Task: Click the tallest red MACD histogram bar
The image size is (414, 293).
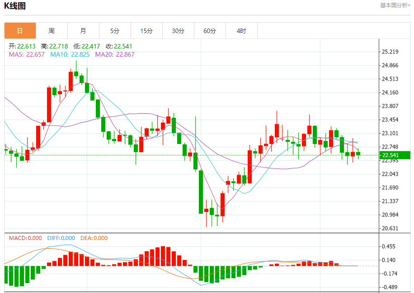Action: [163, 256]
